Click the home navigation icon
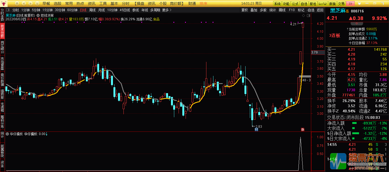Image resolution: width=389 pixels, height=172 pixels. (17, 3)
